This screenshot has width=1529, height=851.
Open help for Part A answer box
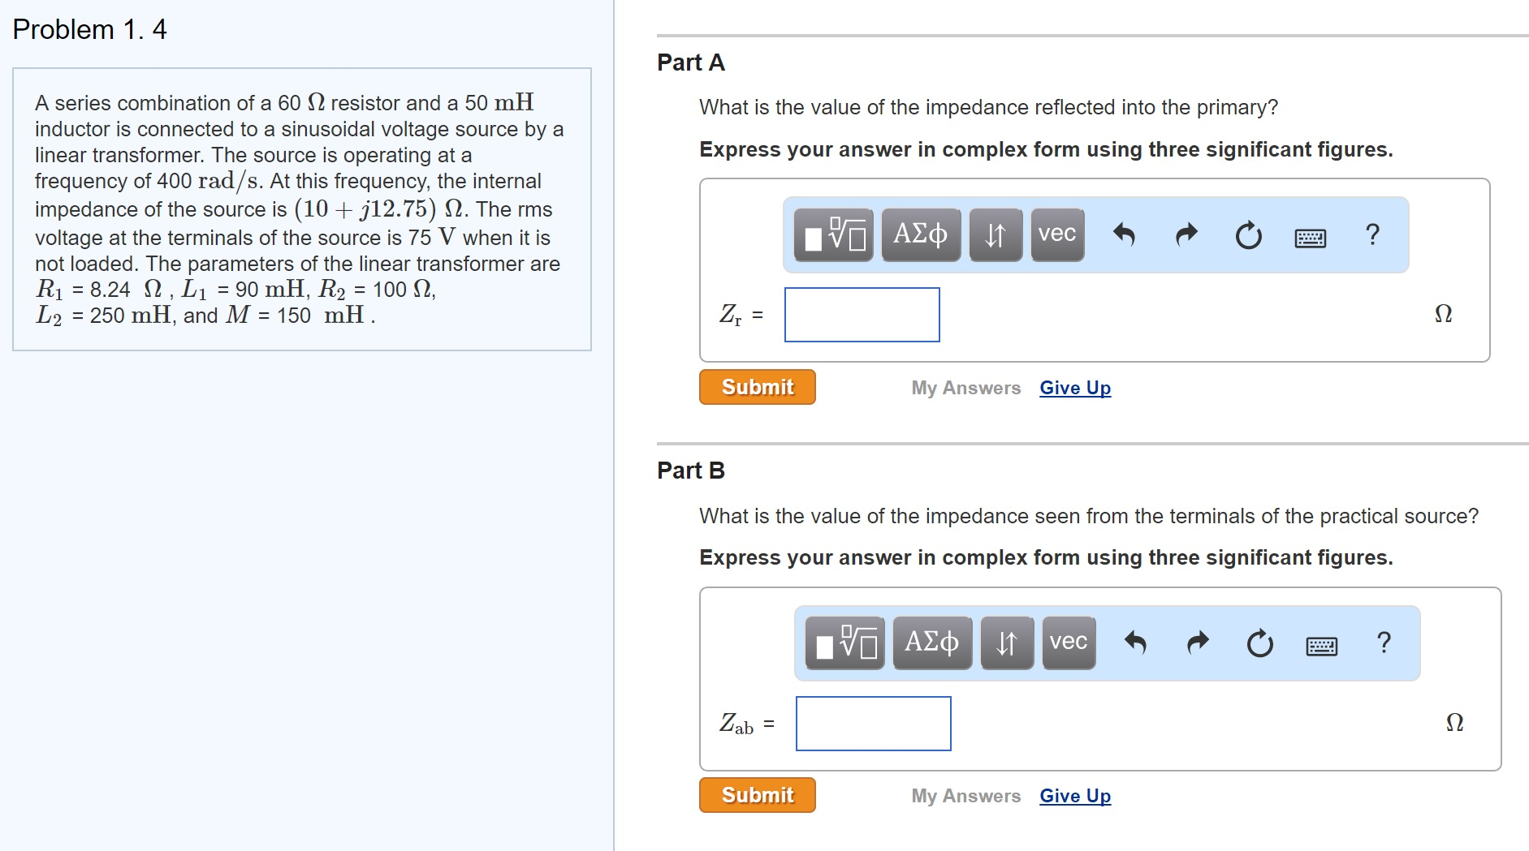point(1372,234)
